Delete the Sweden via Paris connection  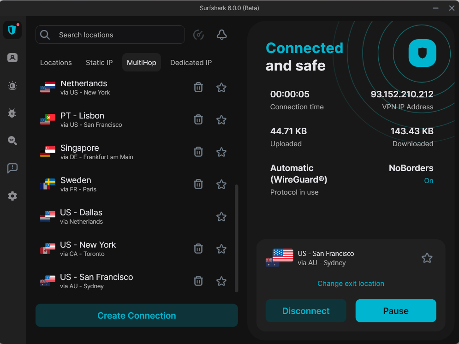pyautogui.click(x=198, y=184)
